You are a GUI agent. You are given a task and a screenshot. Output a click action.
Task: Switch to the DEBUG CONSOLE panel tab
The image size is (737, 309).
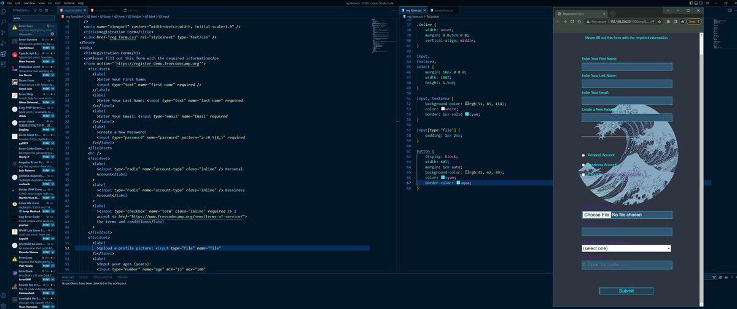tap(103, 277)
